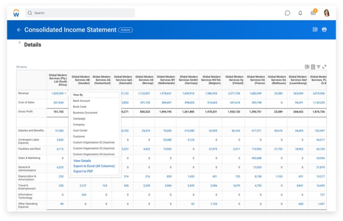Toggle fullscreen table expand icon

click(324, 67)
